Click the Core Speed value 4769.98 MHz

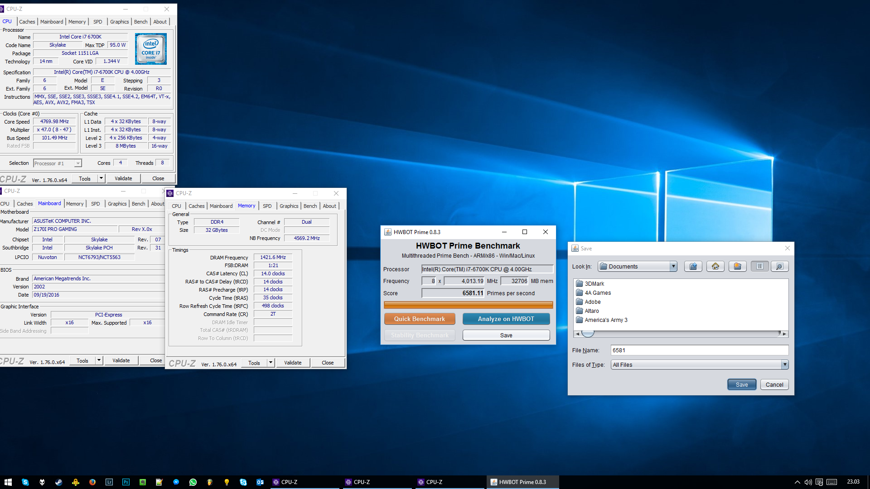coord(54,121)
